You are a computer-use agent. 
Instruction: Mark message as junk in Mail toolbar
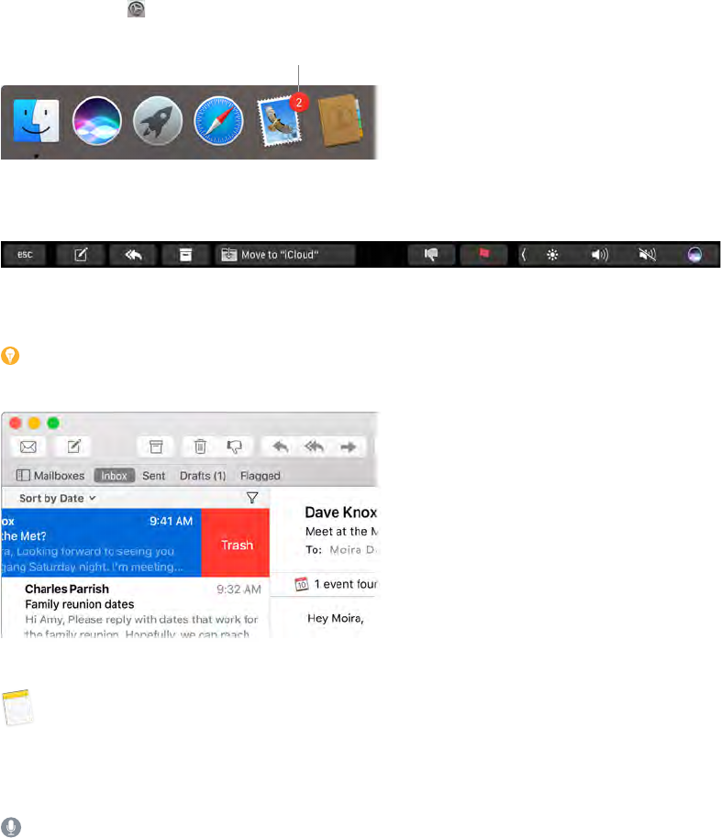234,447
